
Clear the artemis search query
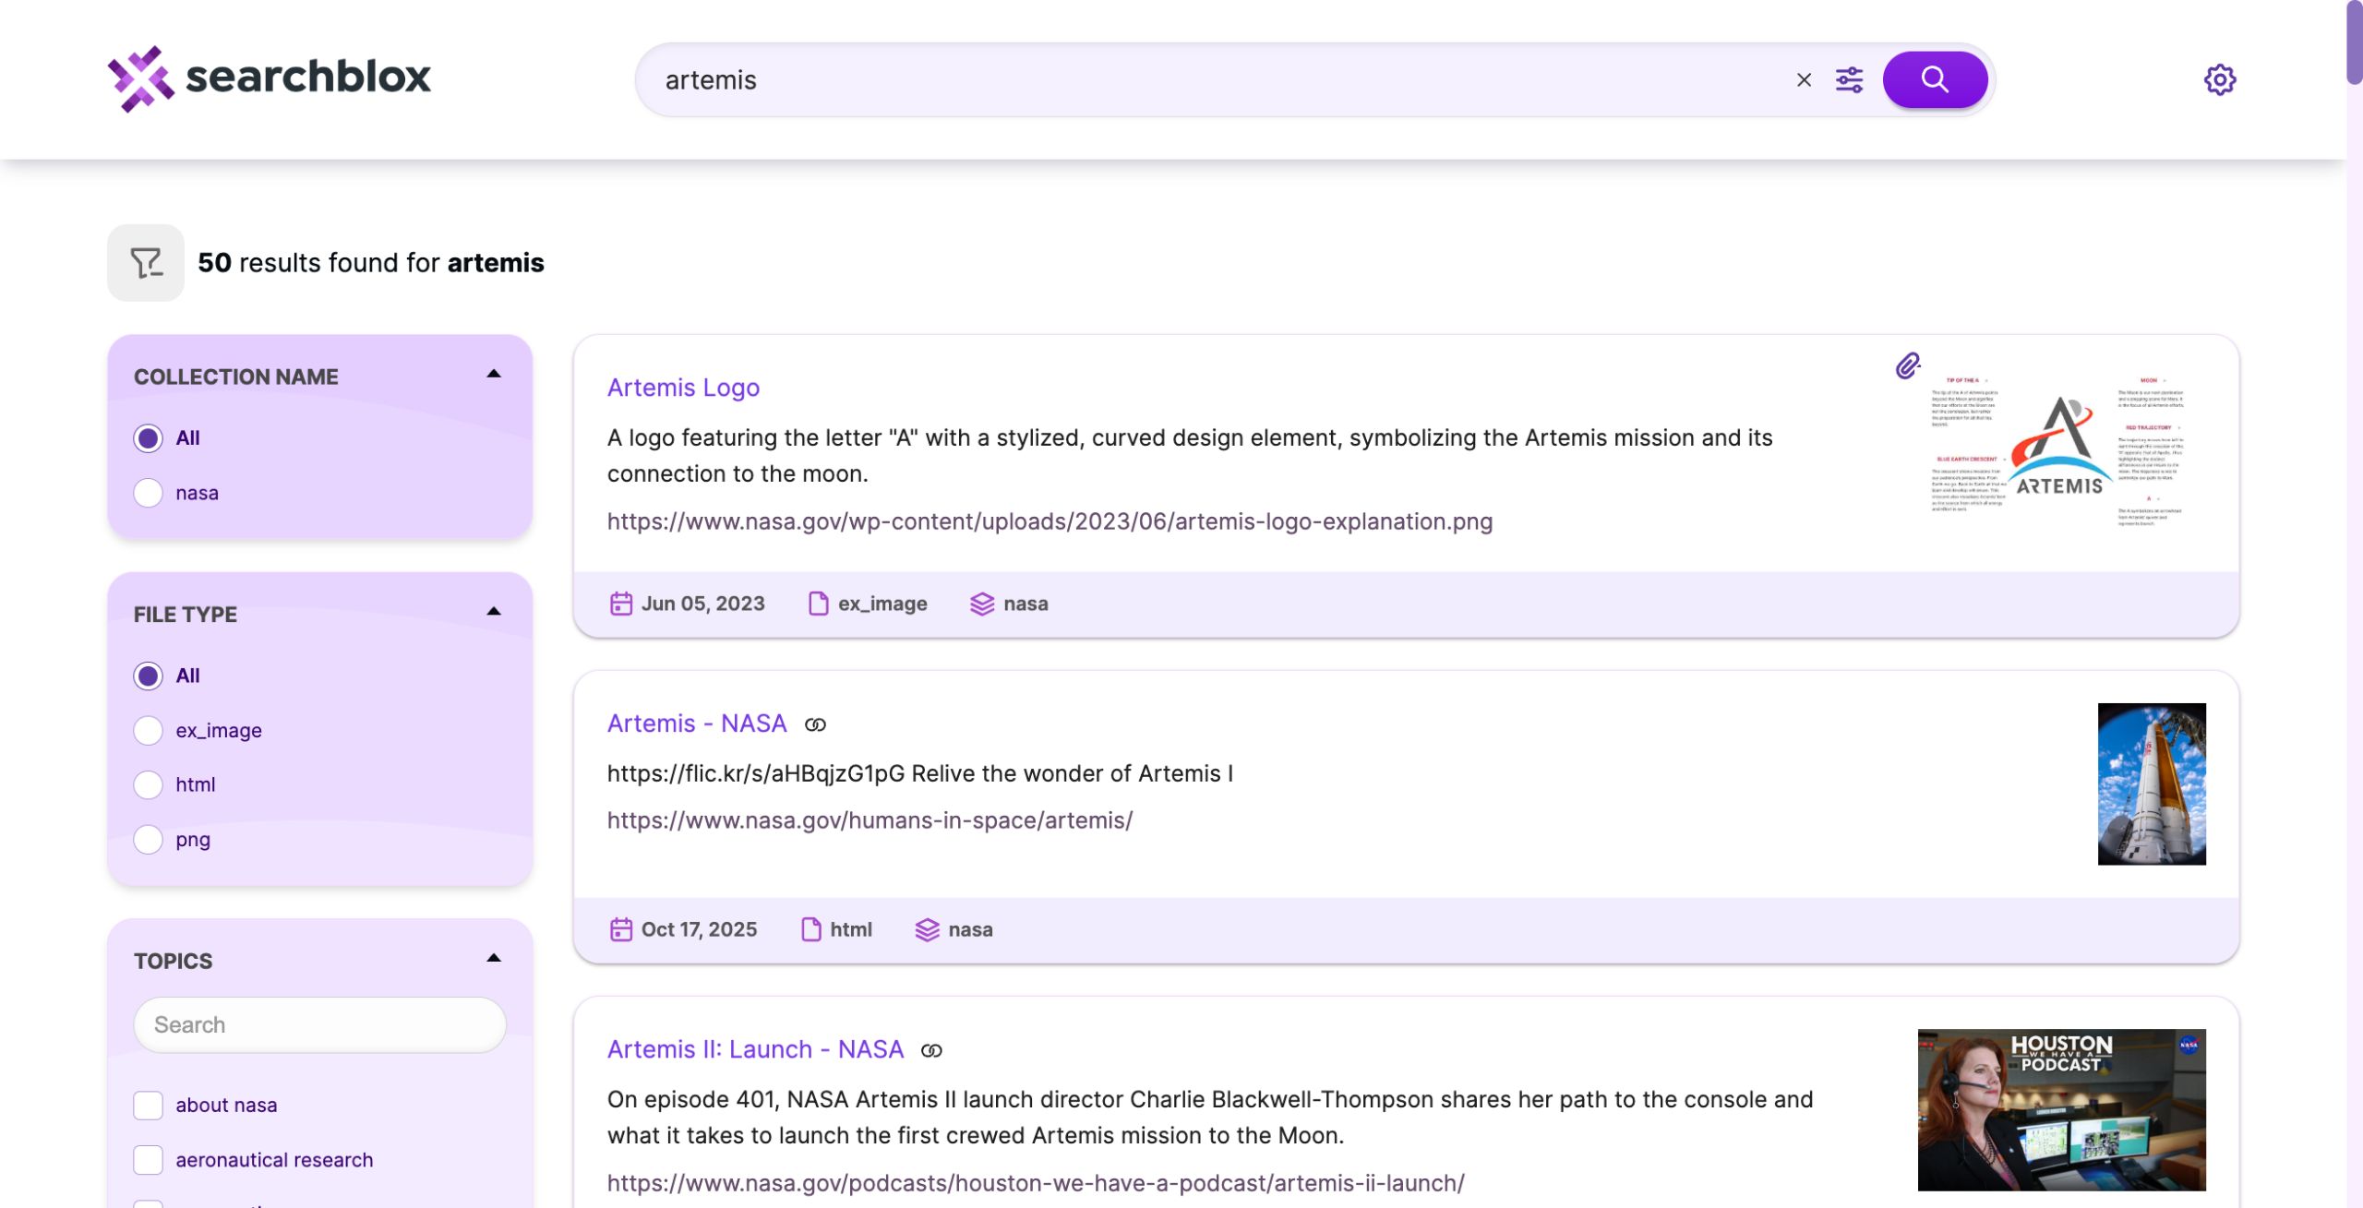1804,80
